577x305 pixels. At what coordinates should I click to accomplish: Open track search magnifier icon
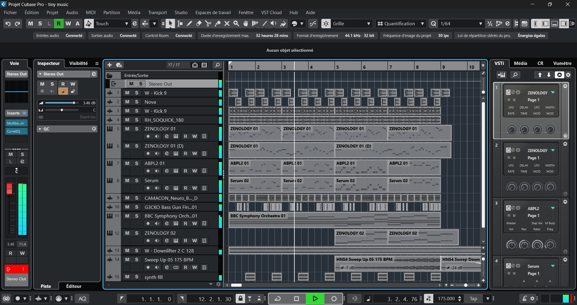click(x=217, y=65)
